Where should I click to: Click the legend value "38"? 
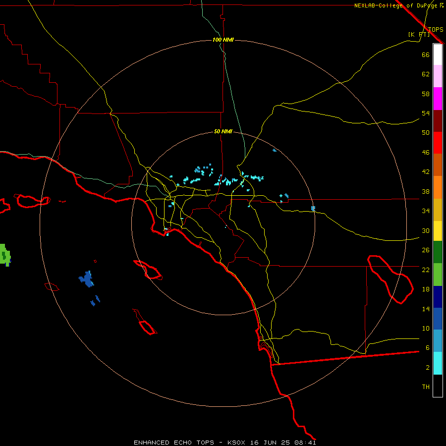pyautogui.click(x=426, y=191)
